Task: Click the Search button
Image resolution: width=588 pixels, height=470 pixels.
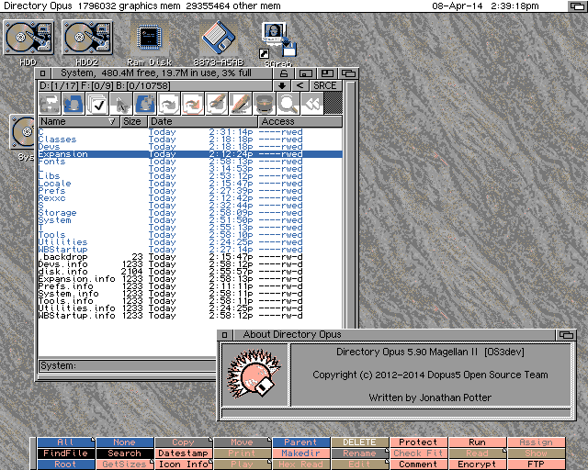Action: (x=125, y=453)
